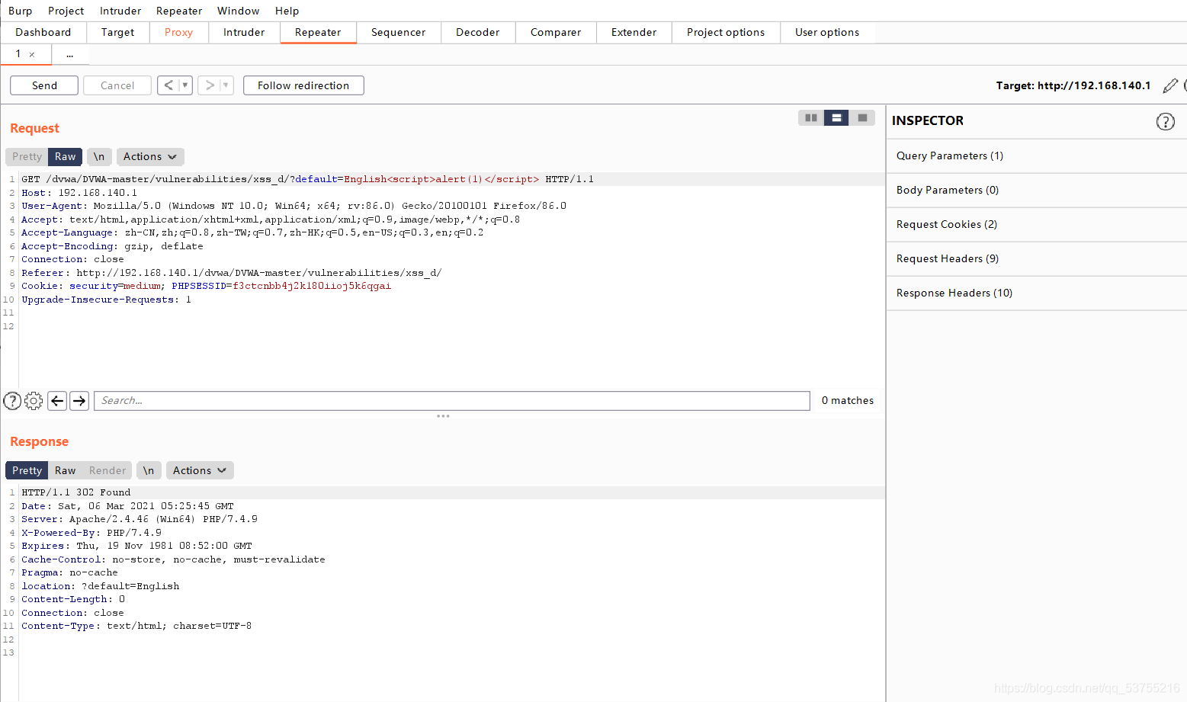Open back history dropdown arrow
This screenshot has height=702, width=1187.
[x=185, y=85]
